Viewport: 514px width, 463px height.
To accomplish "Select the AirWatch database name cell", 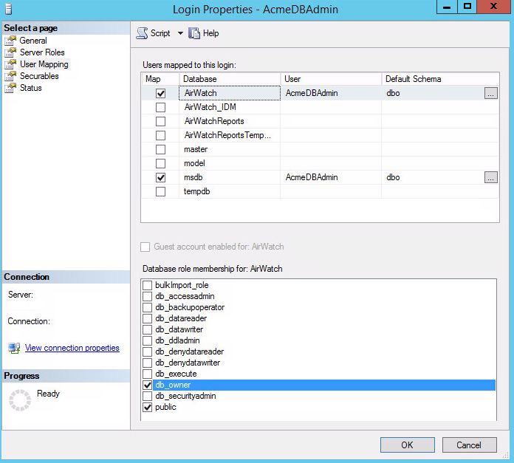I will click(x=230, y=93).
